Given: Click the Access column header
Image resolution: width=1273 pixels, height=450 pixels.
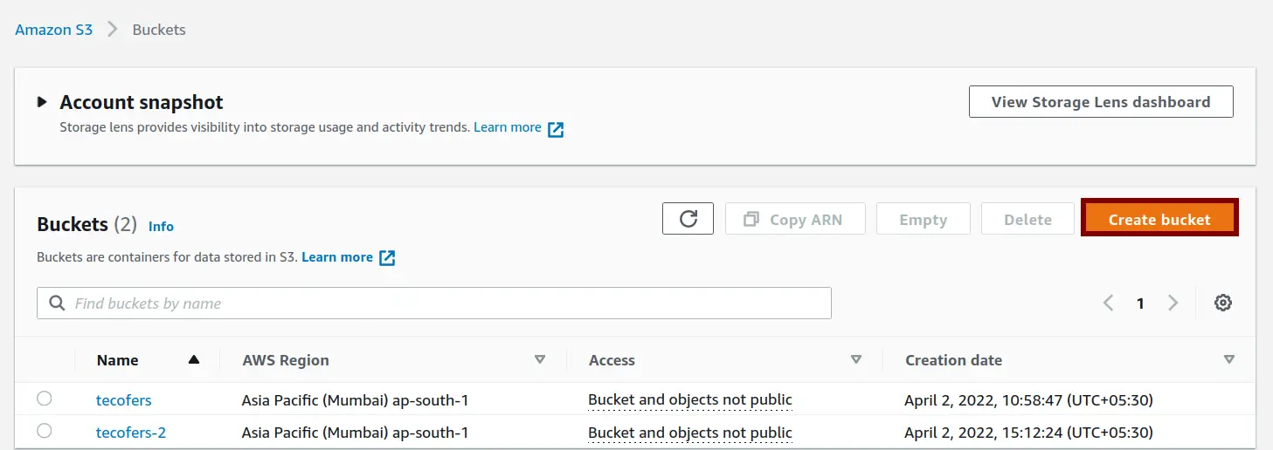Looking at the screenshot, I should click(612, 359).
